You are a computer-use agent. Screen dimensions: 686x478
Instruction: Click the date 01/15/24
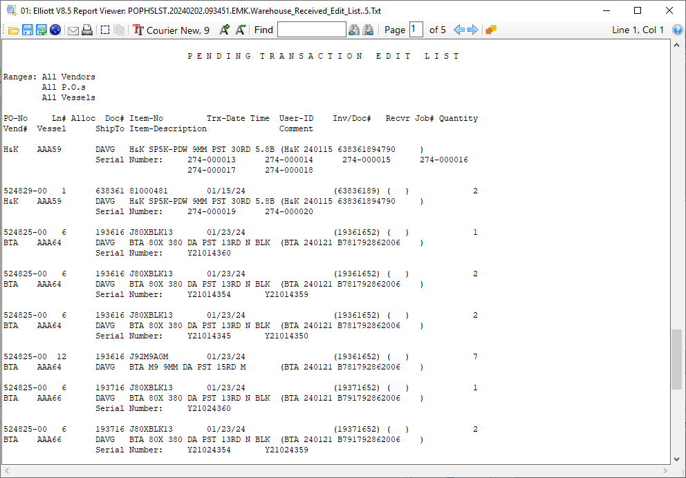[225, 191]
